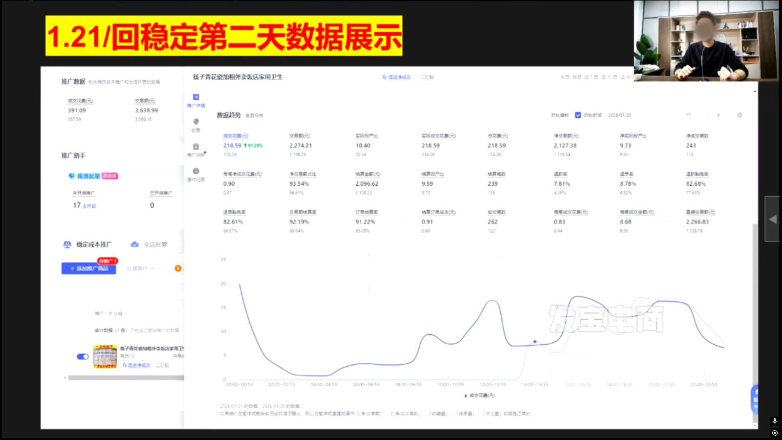782x440 pixels.
Task: Toggle off the product promotion switch
Action: pyautogui.click(x=83, y=356)
